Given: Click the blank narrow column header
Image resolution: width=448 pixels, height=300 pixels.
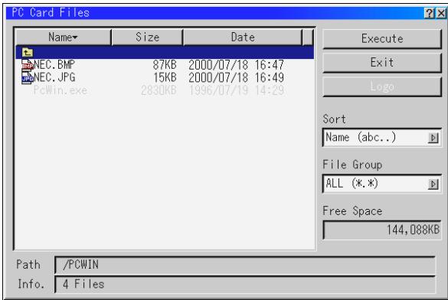Looking at the screenshot, I should point(308,37).
